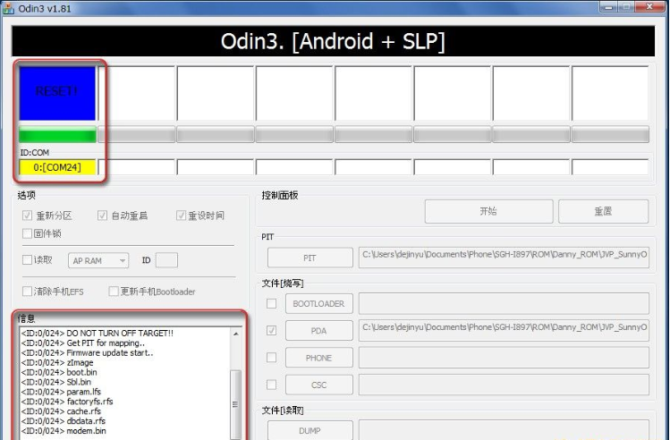Click the message log scroll-up arrow

tap(236, 334)
